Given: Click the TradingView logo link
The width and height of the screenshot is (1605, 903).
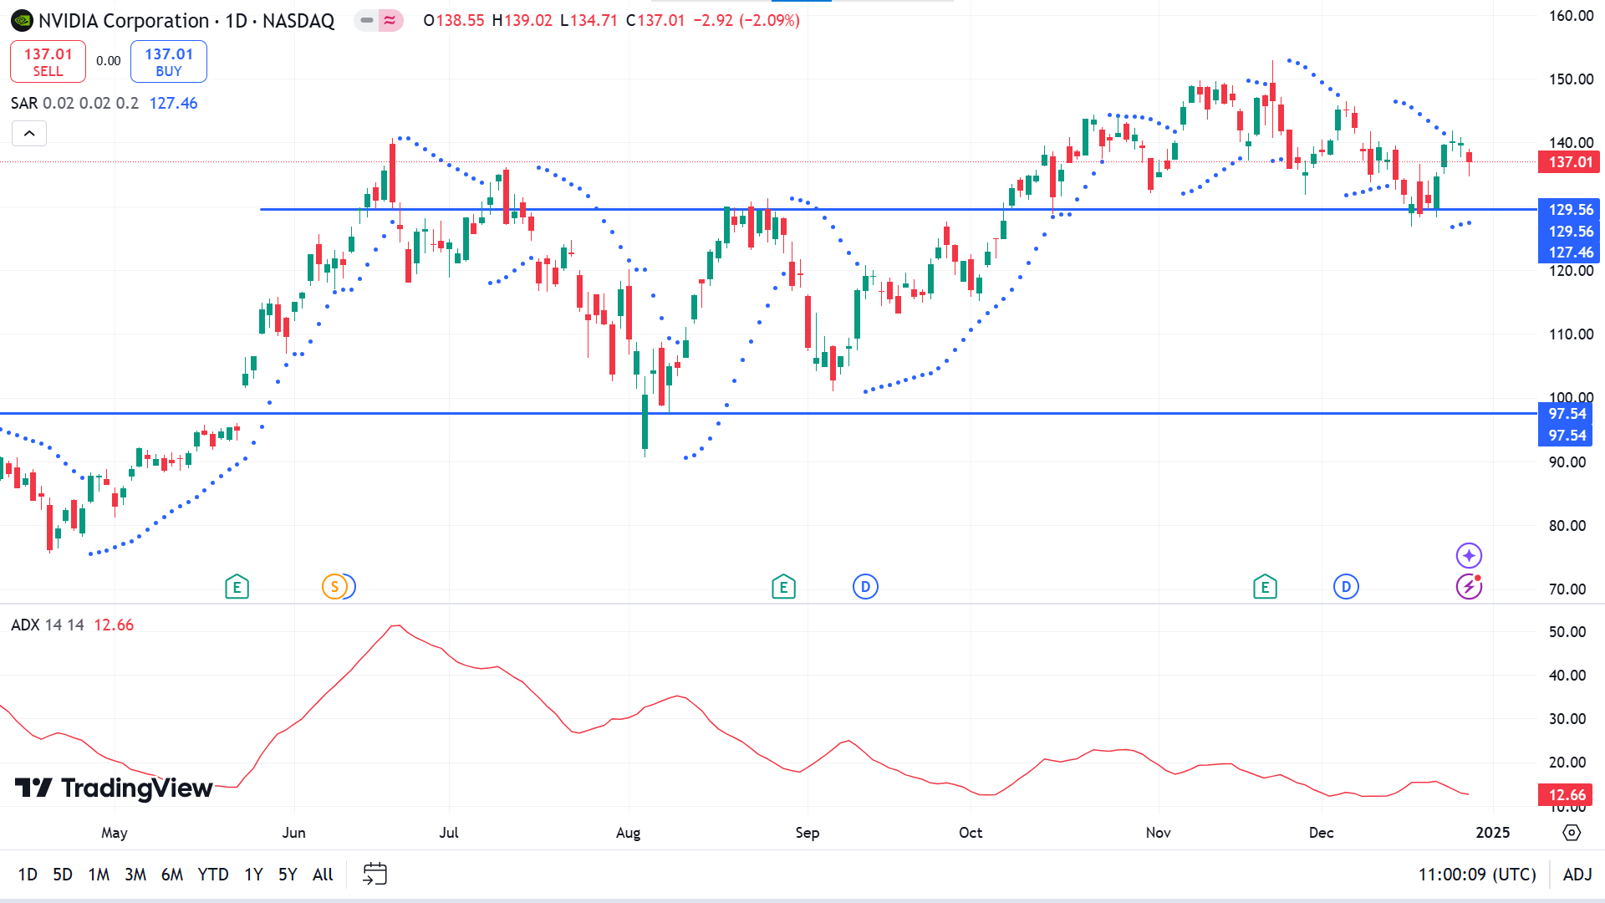Looking at the screenshot, I should click(x=114, y=788).
